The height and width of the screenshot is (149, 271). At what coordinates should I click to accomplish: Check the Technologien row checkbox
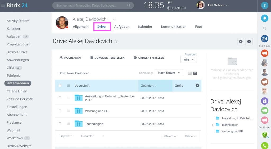[x=60, y=124]
